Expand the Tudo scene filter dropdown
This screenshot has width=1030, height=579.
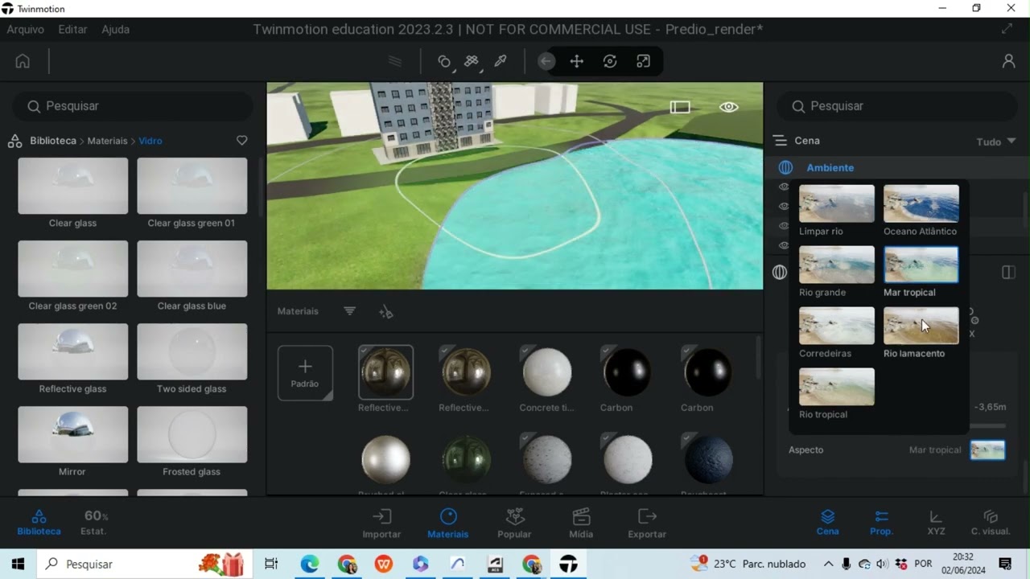996,142
